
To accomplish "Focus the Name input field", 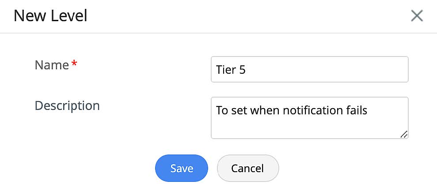I will coord(309,69).
